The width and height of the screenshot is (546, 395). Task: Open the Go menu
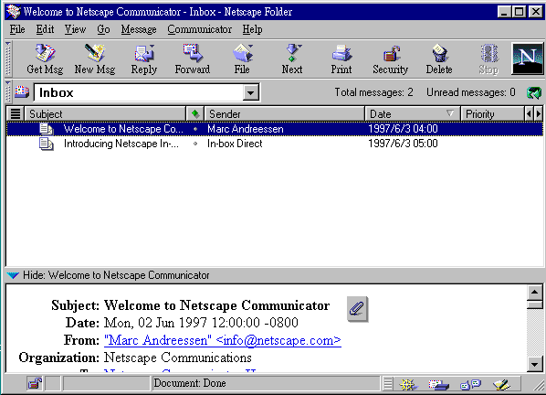(103, 29)
